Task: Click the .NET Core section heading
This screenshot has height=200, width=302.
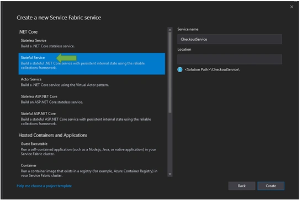Action: click(x=28, y=32)
